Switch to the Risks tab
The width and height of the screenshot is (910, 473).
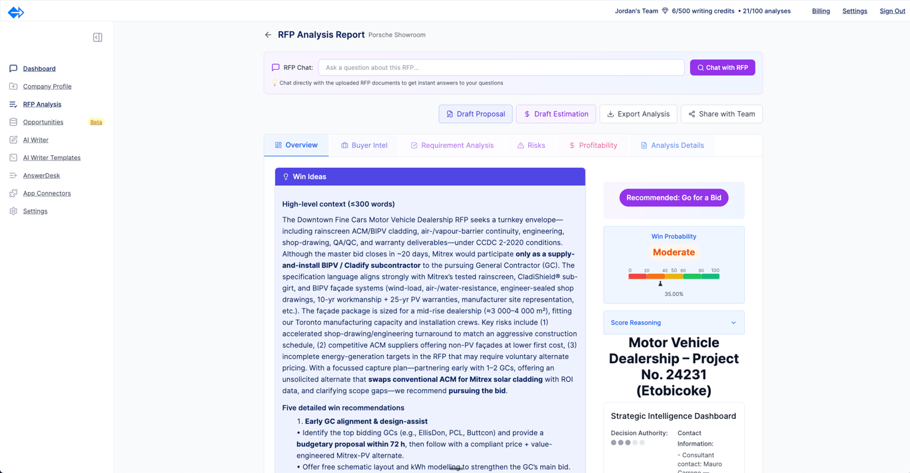pos(531,145)
